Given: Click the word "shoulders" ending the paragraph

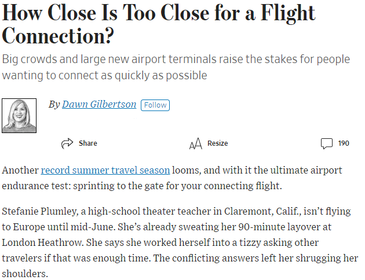Looking at the screenshot, I should pos(24,272).
